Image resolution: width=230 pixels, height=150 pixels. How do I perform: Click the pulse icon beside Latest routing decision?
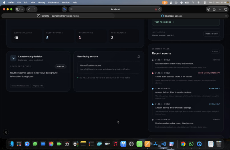[13, 58]
